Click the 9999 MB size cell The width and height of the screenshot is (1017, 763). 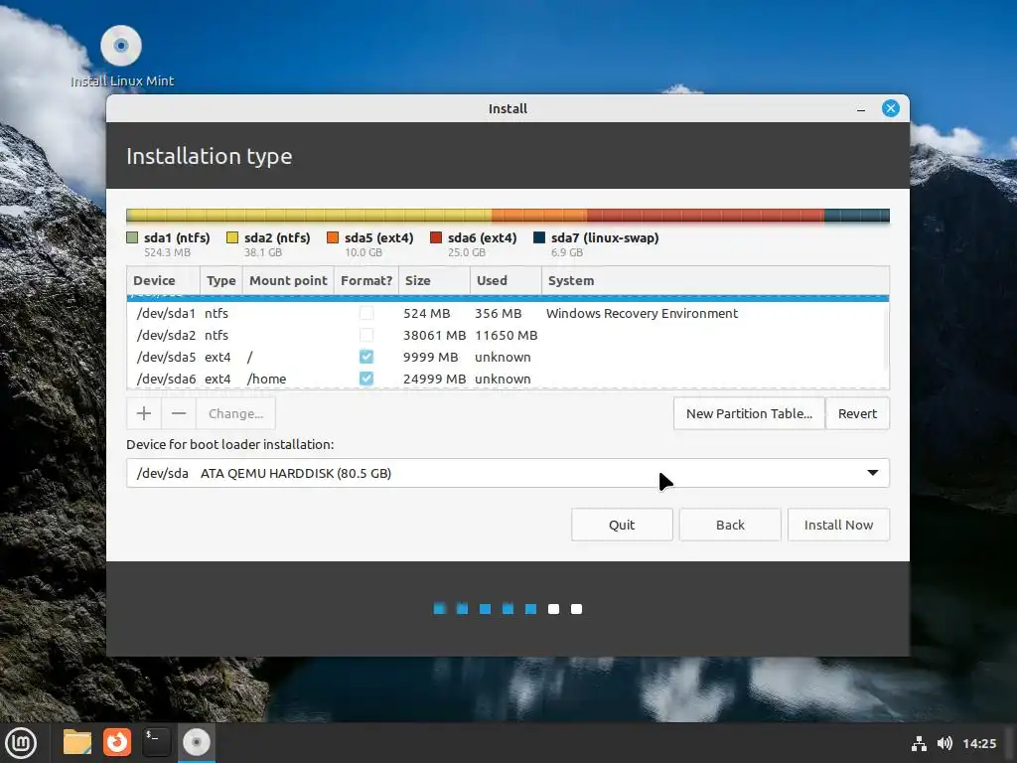click(430, 357)
